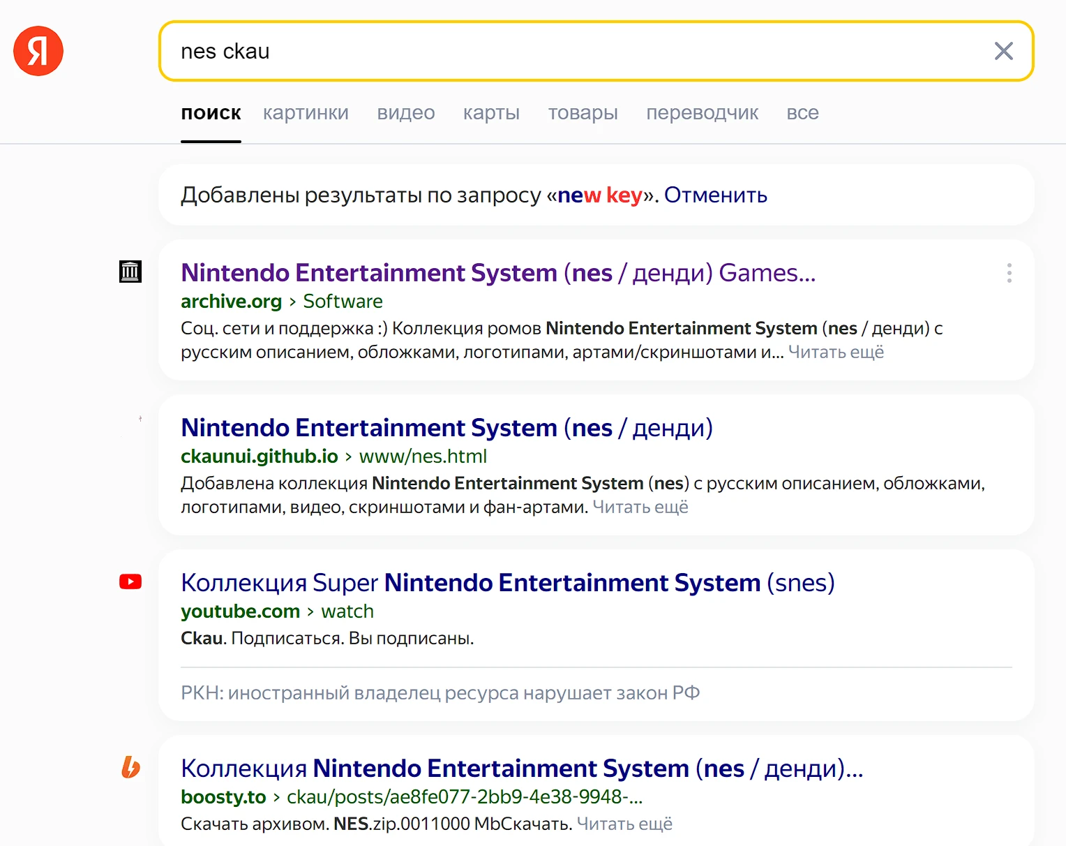Click the youtube.com domain link
The height and width of the screenshot is (846, 1066).
240,611
